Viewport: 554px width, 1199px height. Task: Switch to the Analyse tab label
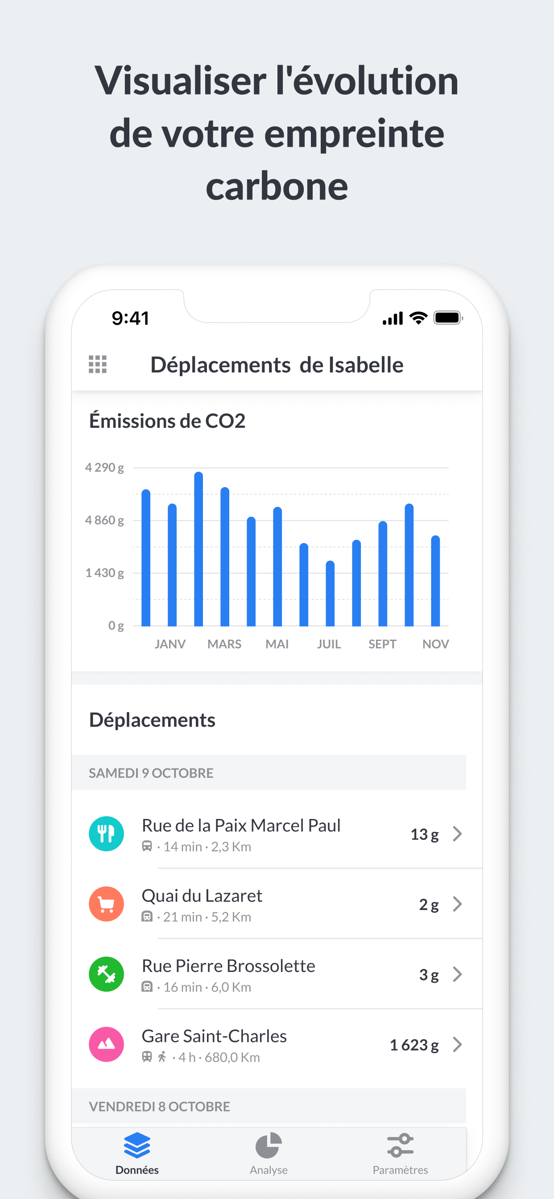coord(269,1170)
